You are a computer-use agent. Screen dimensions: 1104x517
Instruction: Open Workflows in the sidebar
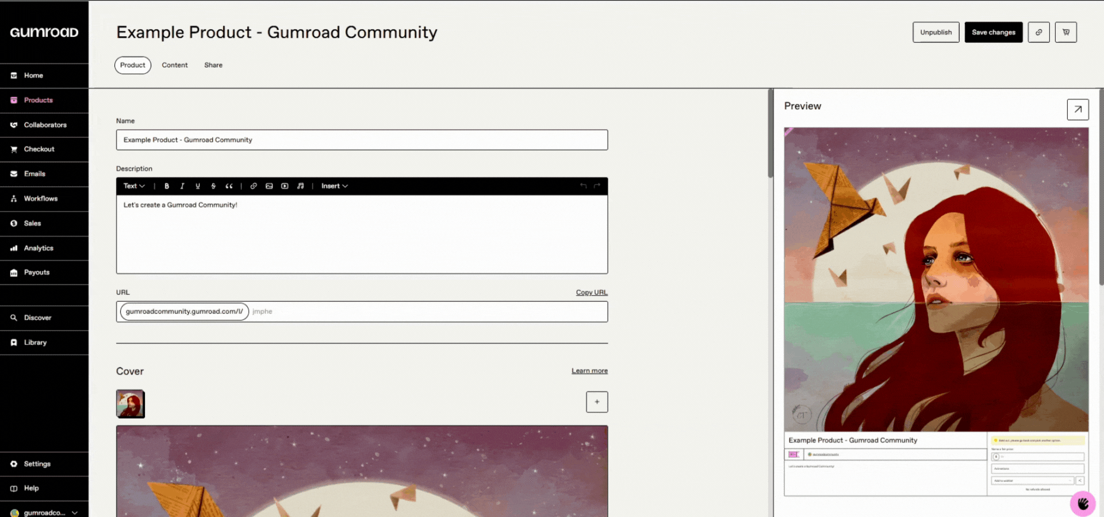coord(44,198)
